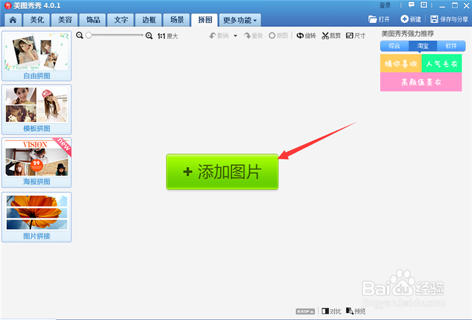Open the feedback chat bubble icon
Viewport: 472px width, 320px height.
(x=411, y=5)
